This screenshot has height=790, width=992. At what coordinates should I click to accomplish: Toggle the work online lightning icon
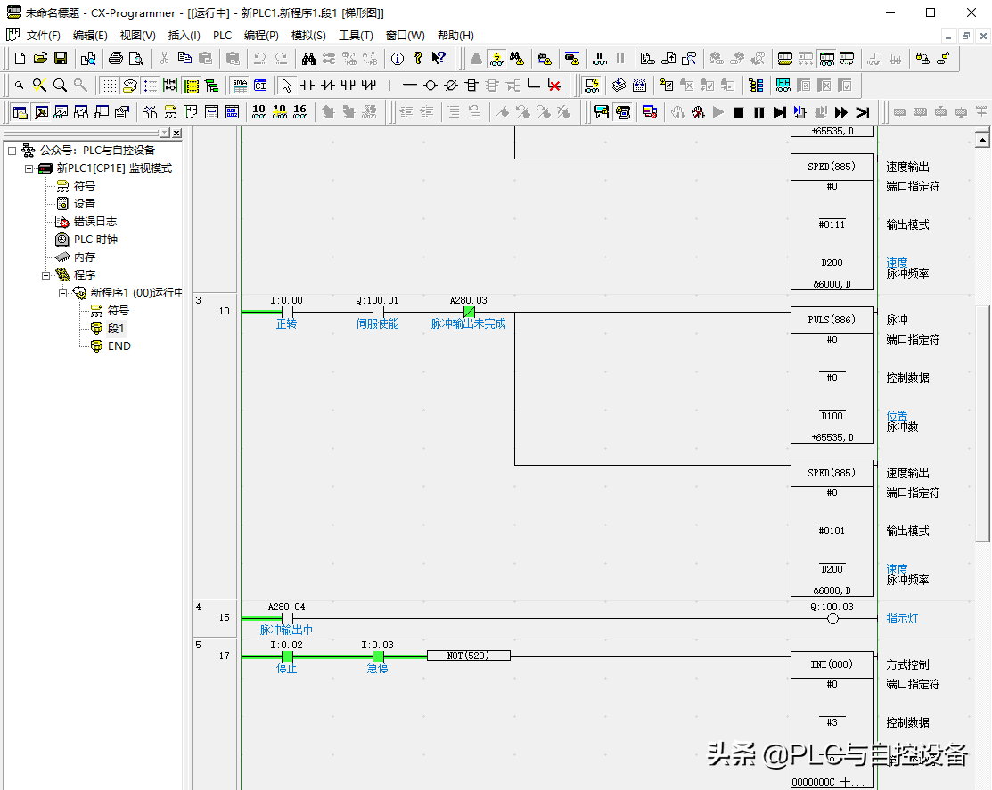(x=496, y=59)
